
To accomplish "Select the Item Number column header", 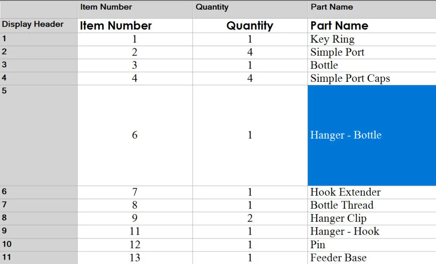I will pos(135,10).
